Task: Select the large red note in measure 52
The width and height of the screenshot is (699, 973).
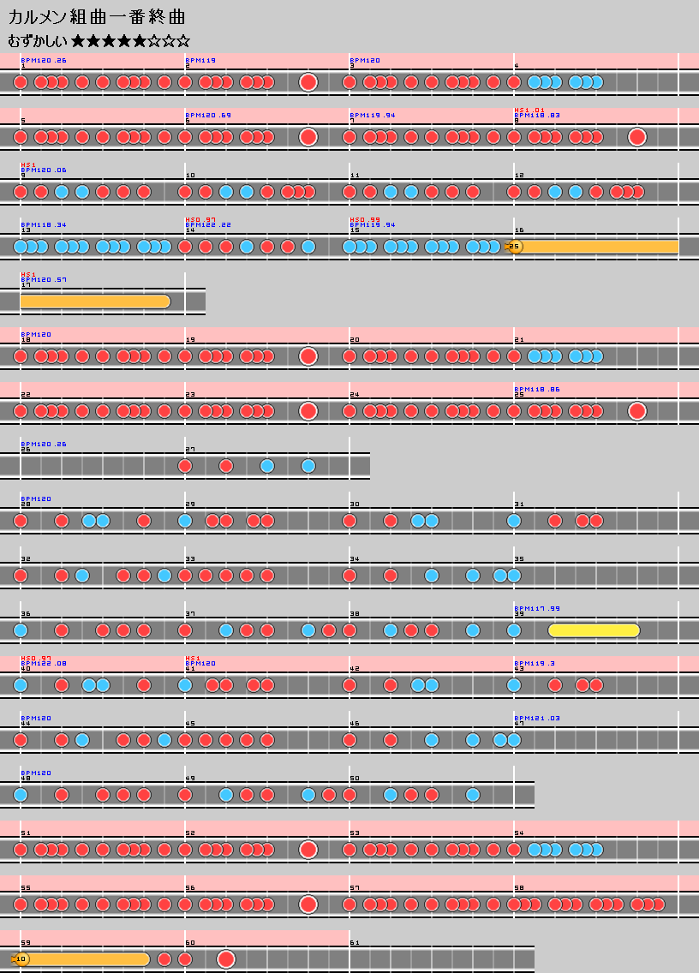Action: point(308,850)
